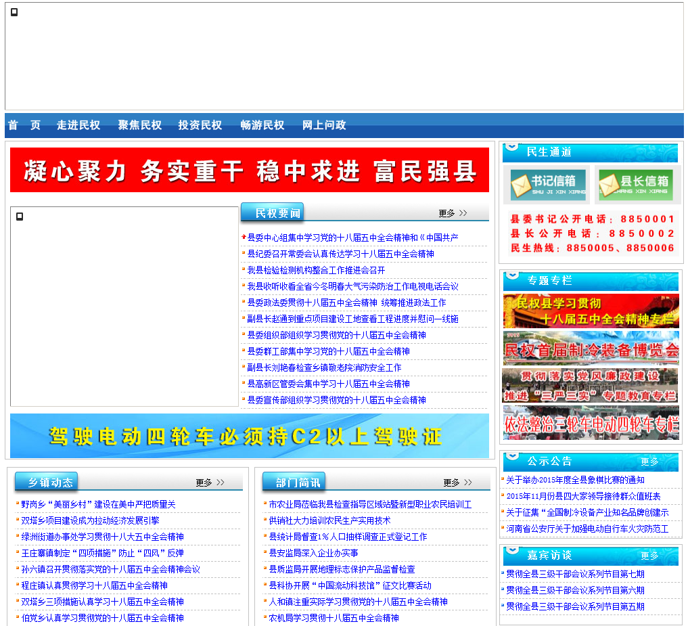This screenshot has width=688, height=626.
Task: Click 民生热线 8850005、8850006 text
Action: pyautogui.click(x=593, y=248)
